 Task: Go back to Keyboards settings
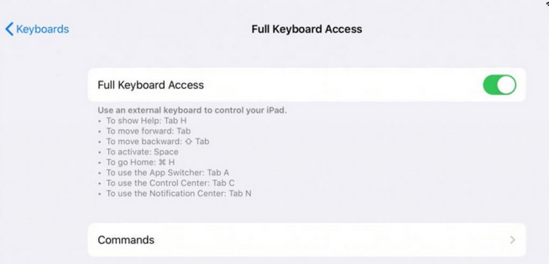point(37,29)
